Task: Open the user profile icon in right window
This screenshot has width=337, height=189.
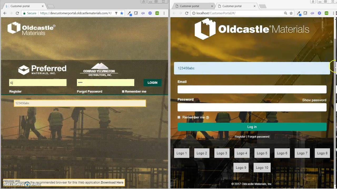Action: (313, 2)
